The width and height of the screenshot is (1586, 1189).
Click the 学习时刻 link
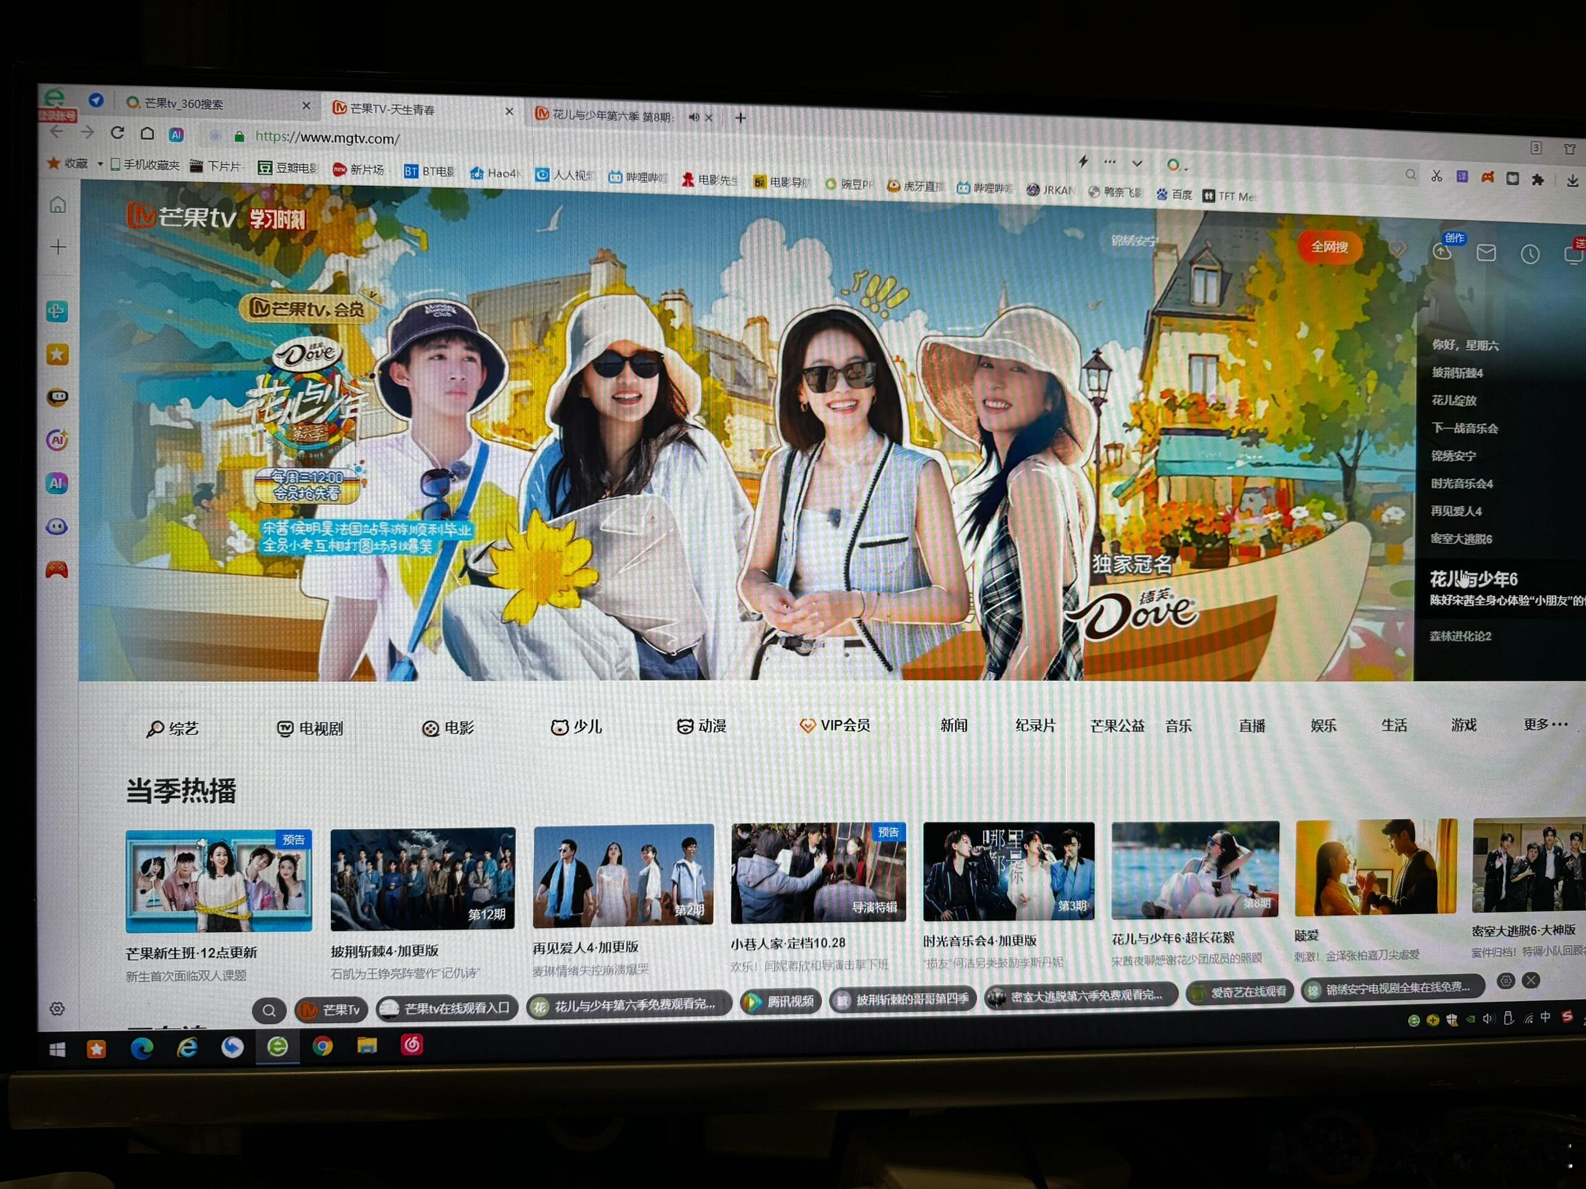[x=278, y=219]
